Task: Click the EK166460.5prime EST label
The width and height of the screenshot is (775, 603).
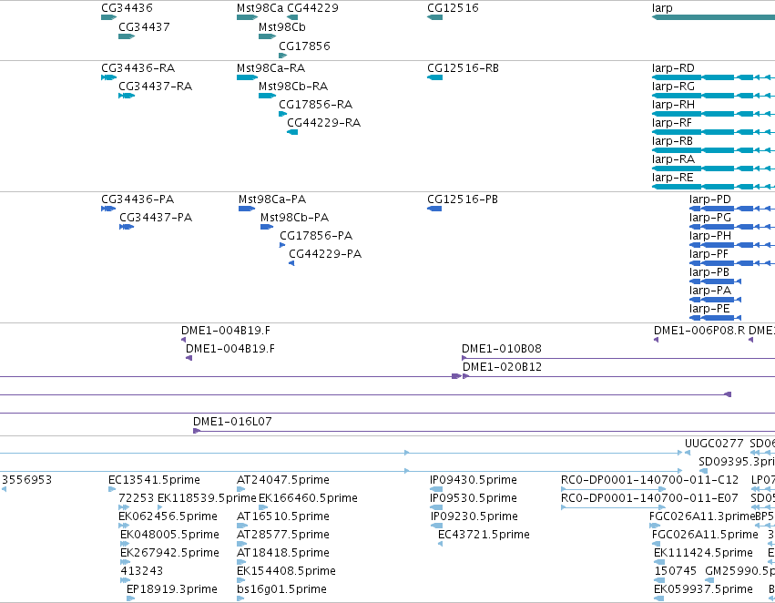Action: click(x=308, y=499)
